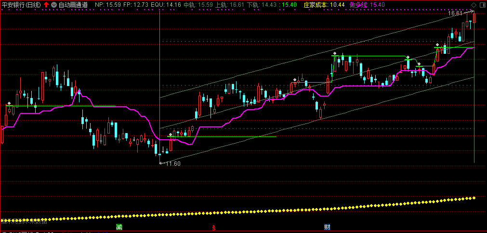Click the 指标用到未来数据 warning text
Viewport: 487px width, 233px height.
pyautogui.click(x=24, y=221)
